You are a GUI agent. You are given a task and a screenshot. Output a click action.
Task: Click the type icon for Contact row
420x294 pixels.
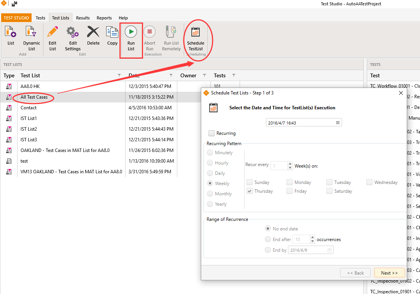(9, 108)
